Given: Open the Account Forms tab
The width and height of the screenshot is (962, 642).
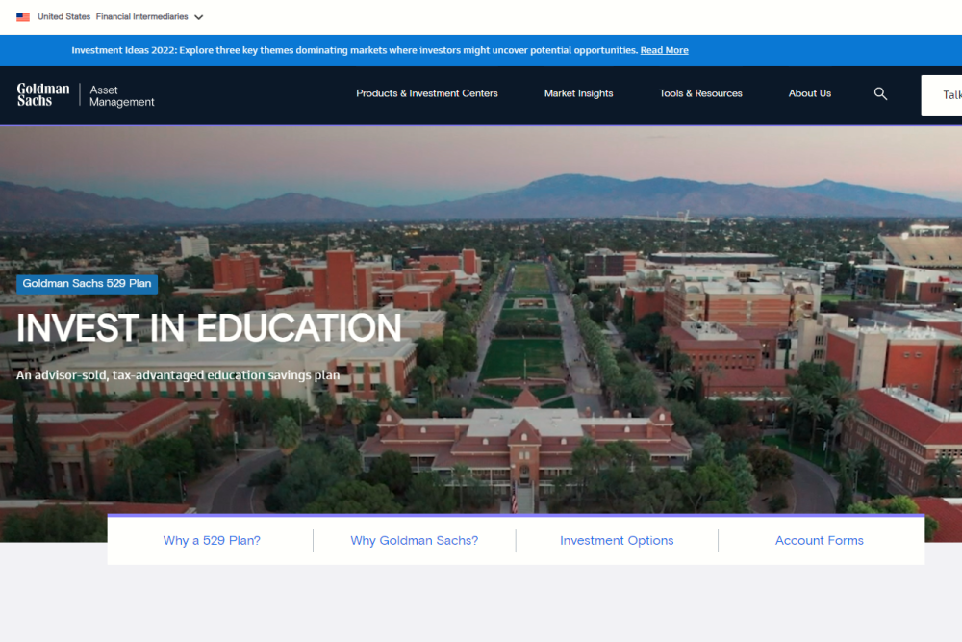Looking at the screenshot, I should (x=819, y=541).
